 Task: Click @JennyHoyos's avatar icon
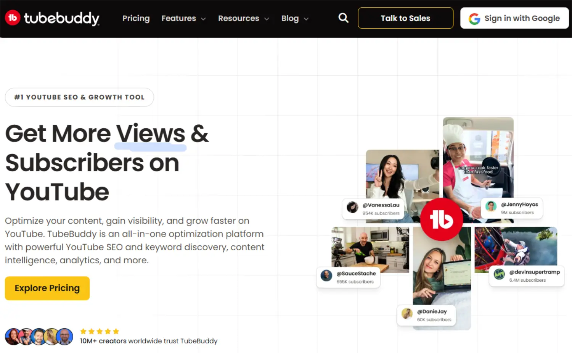coord(491,206)
